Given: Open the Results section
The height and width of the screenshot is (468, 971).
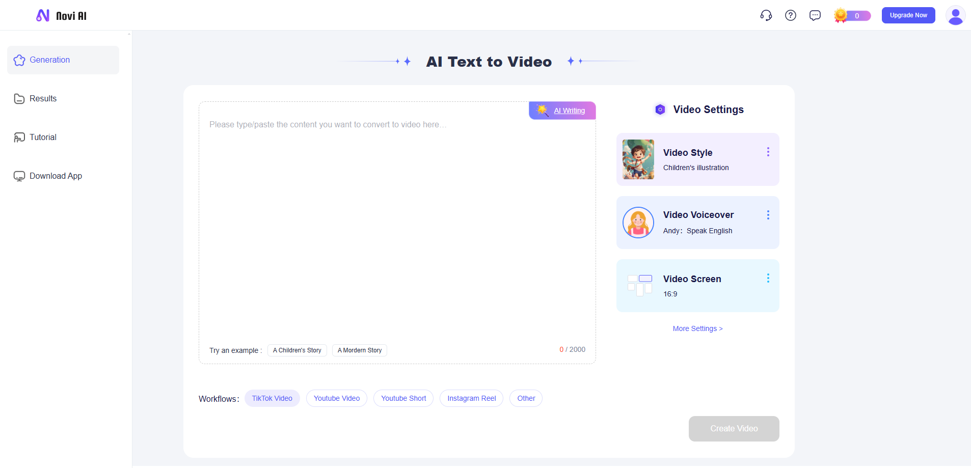Looking at the screenshot, I should [43, 98].
